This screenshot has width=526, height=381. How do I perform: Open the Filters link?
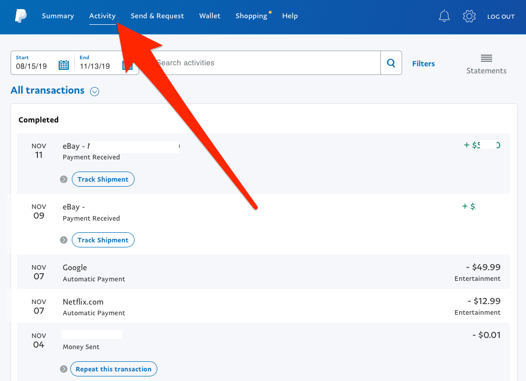tap(423, 63)
